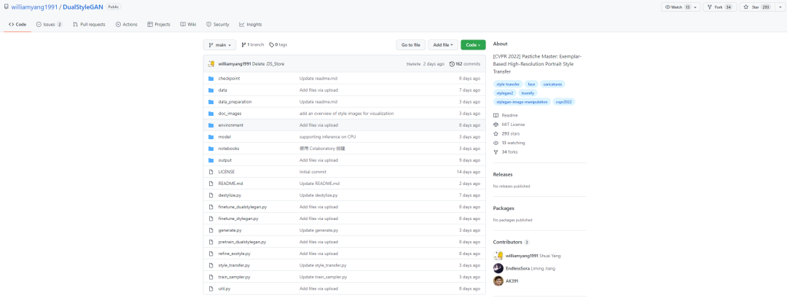Click the DualStyleGAN repository name link

pos(83,7)
